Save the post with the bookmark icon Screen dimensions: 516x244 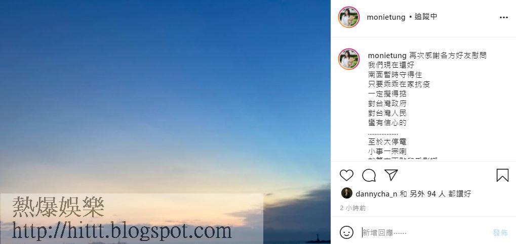(502, 175)
